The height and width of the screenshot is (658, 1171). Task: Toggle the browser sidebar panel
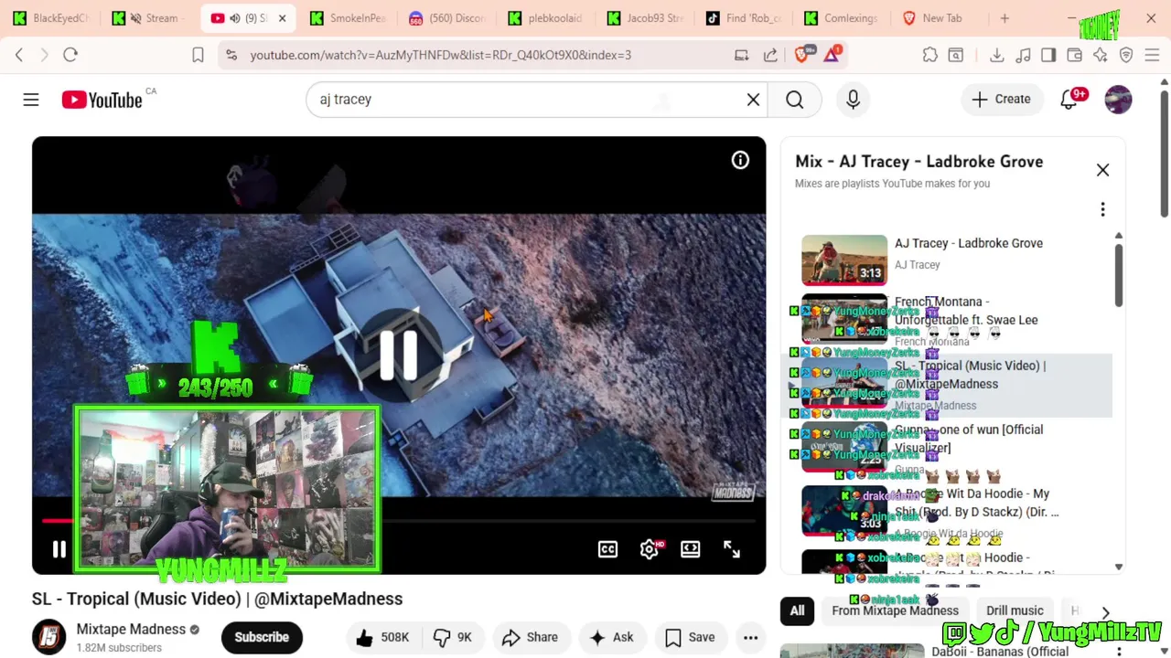(1048, 55)
